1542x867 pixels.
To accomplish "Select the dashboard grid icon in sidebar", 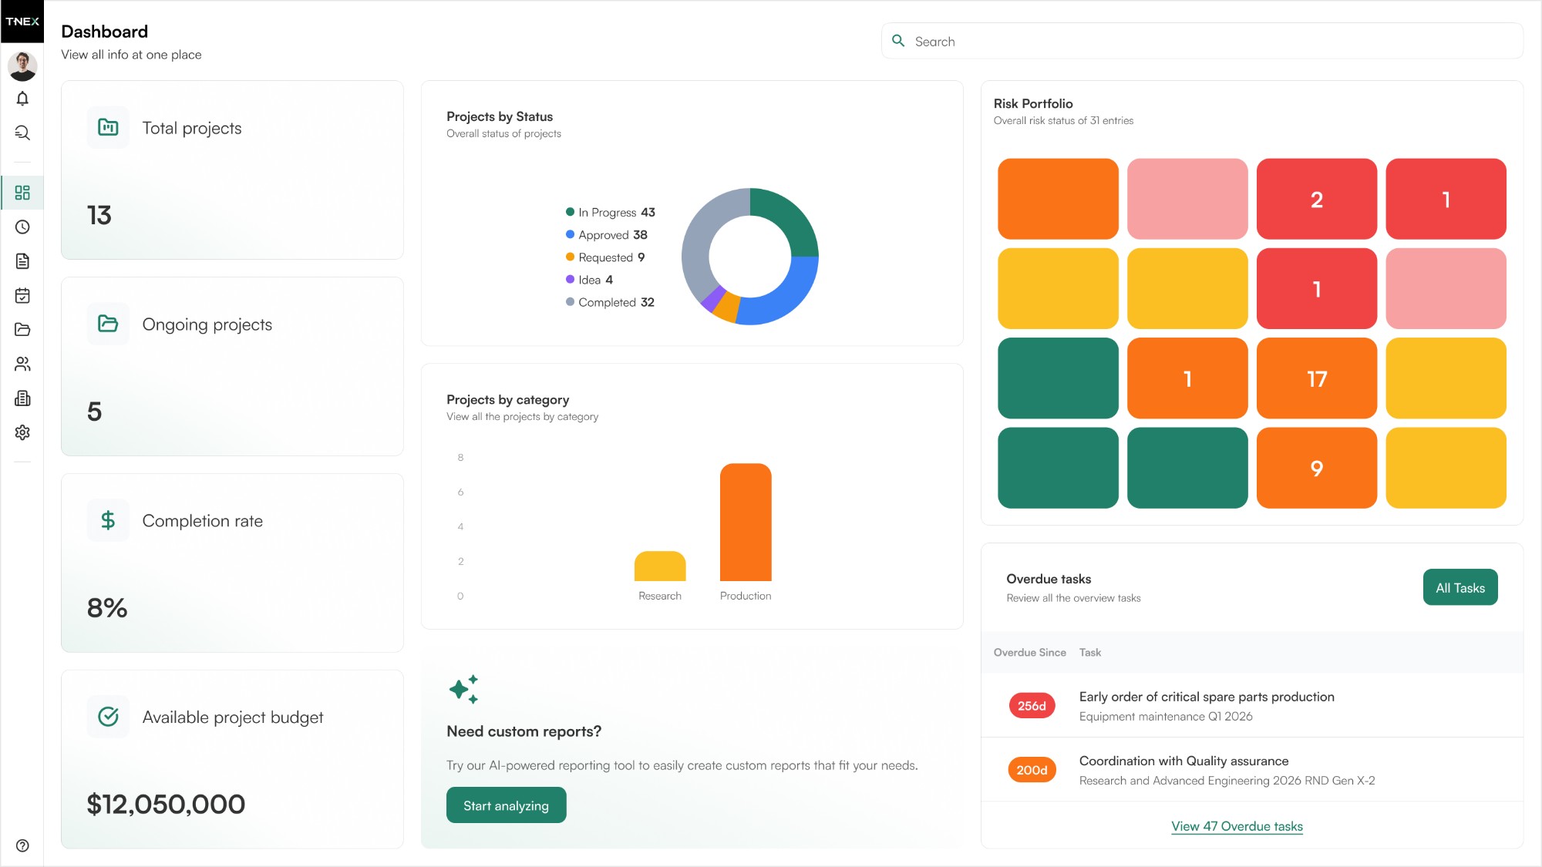I will pyautogui.click(x=22, y=193).
